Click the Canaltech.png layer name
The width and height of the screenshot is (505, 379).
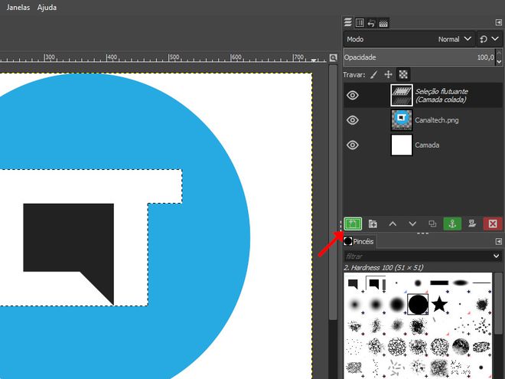(x=436, y=120)
